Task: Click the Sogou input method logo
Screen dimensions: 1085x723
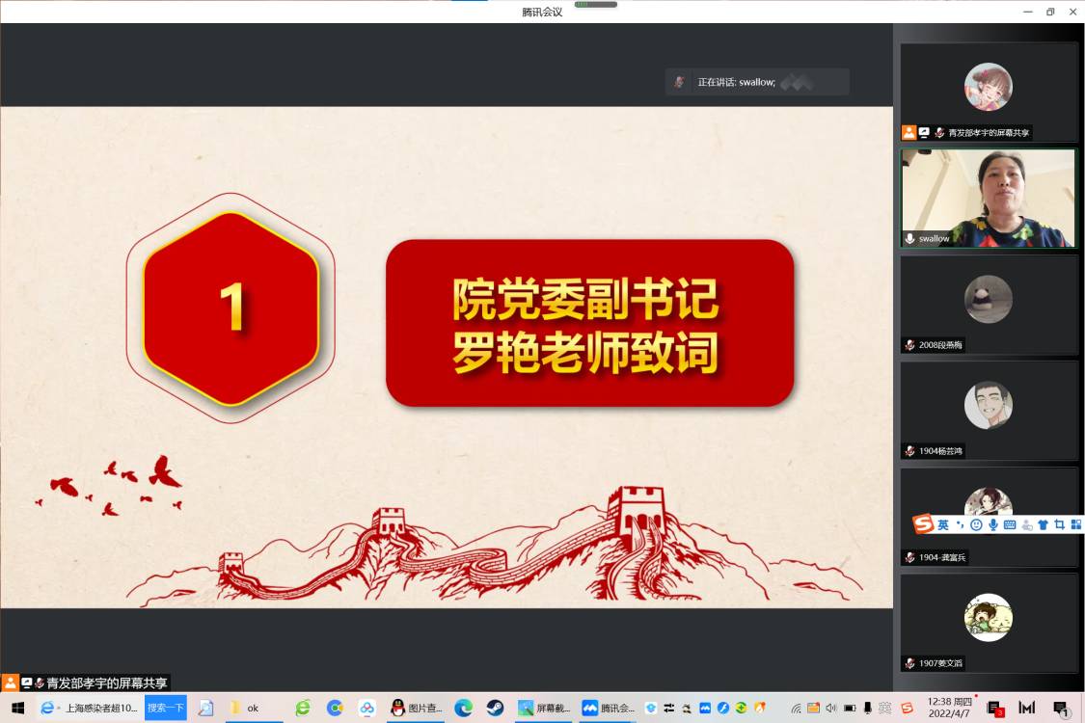Action: (x=924, y=524)
